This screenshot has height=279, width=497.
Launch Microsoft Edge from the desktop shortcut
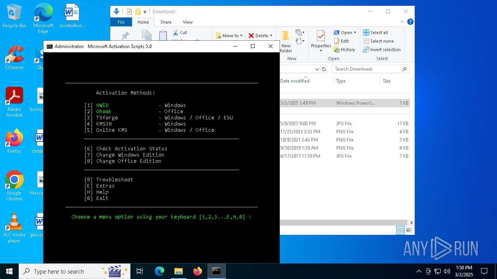point(43,19)
